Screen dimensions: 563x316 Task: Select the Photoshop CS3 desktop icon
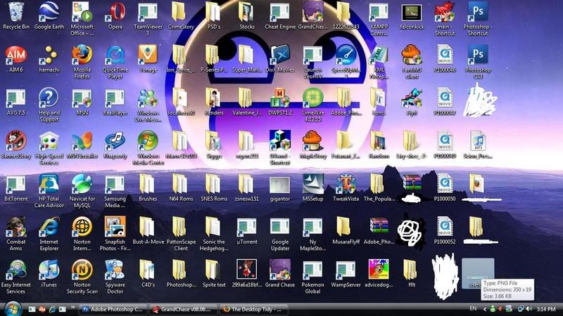[x=478, y=55]
